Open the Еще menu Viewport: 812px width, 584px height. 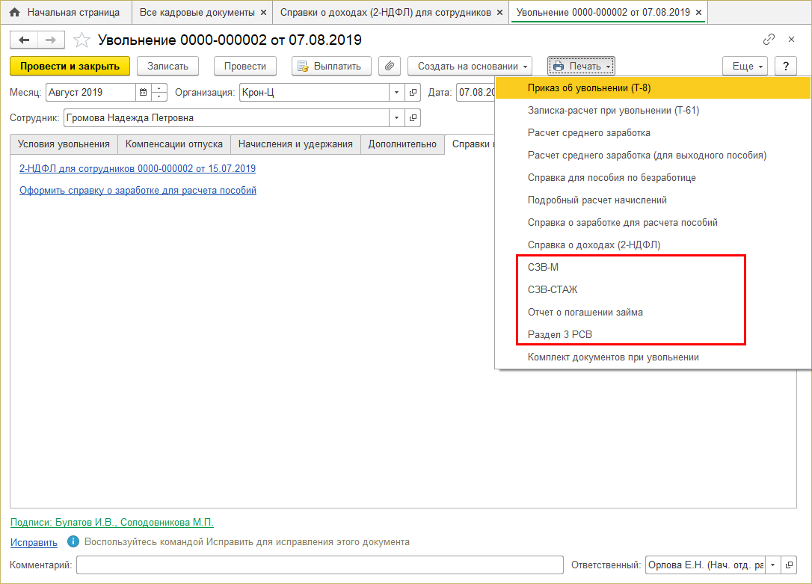pyautogui.click(x=745, y=66)
